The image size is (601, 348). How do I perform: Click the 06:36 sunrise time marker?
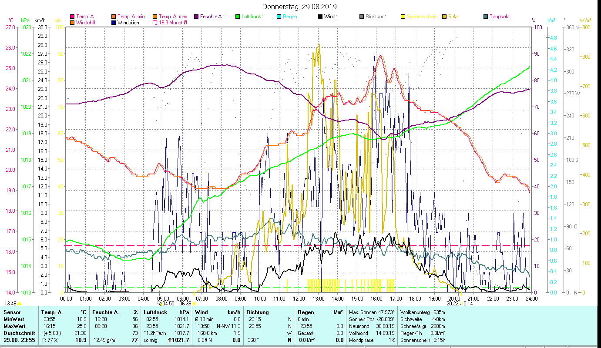pyautogui.click(x=185, y=304)
